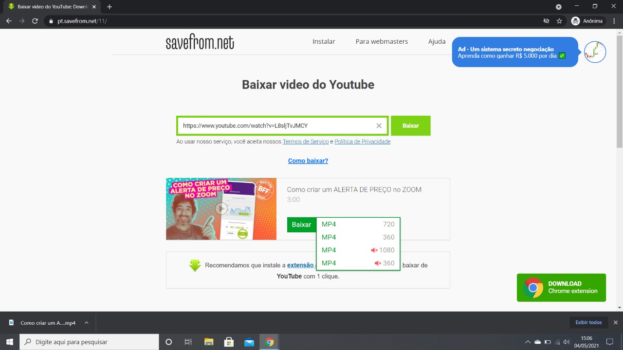This screenshot has height=350, width=623.
Task: Click the Baixar button beside the format list
Action: pos(301,225)
